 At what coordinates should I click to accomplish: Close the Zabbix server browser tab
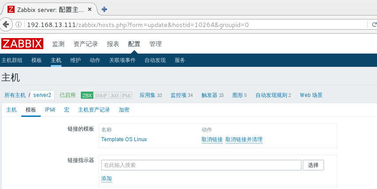click(x=90, y=9)
